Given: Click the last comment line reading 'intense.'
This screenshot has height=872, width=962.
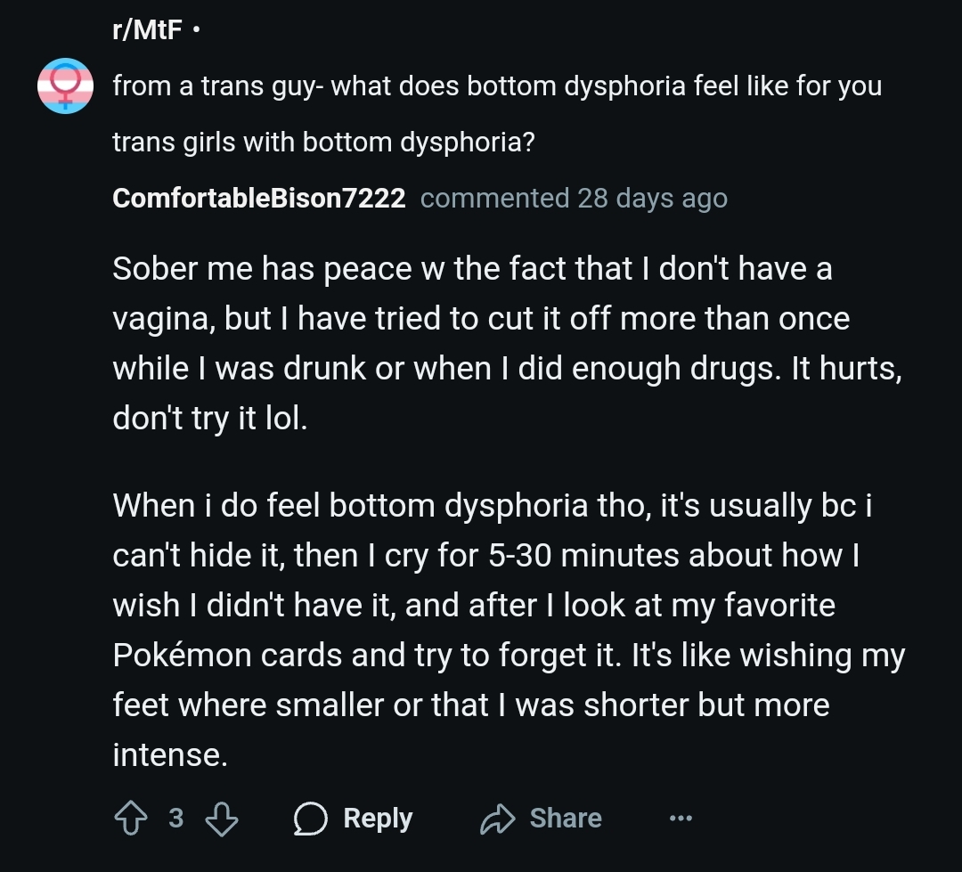Looking at the screenshot, I should [x=170, y=754].
